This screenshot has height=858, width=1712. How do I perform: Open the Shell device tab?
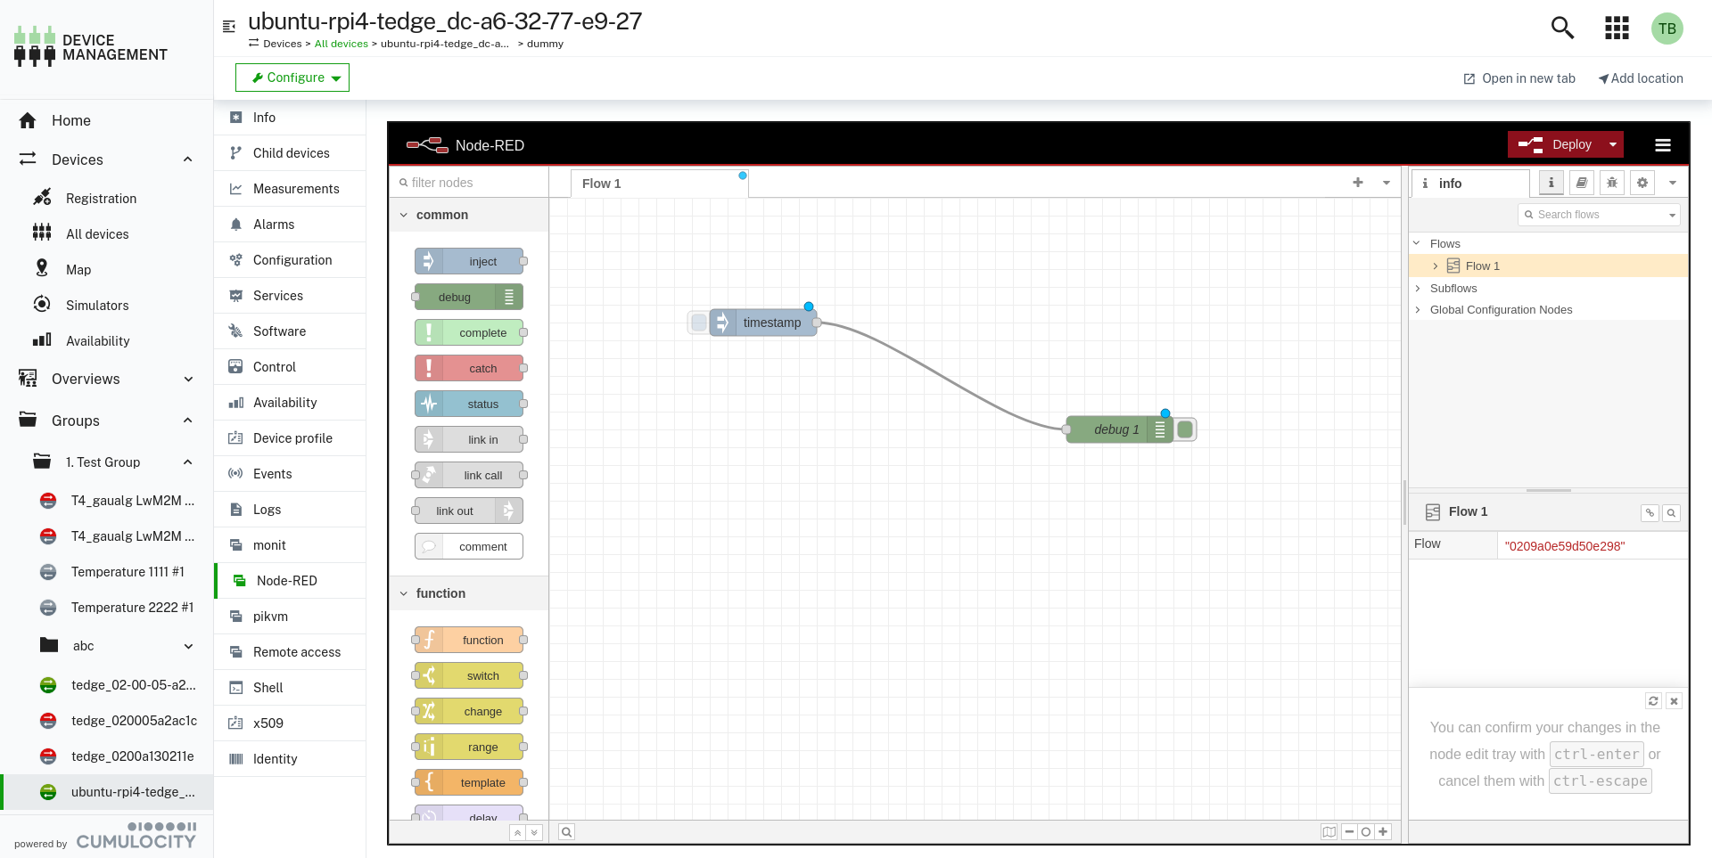pos(290,688)
